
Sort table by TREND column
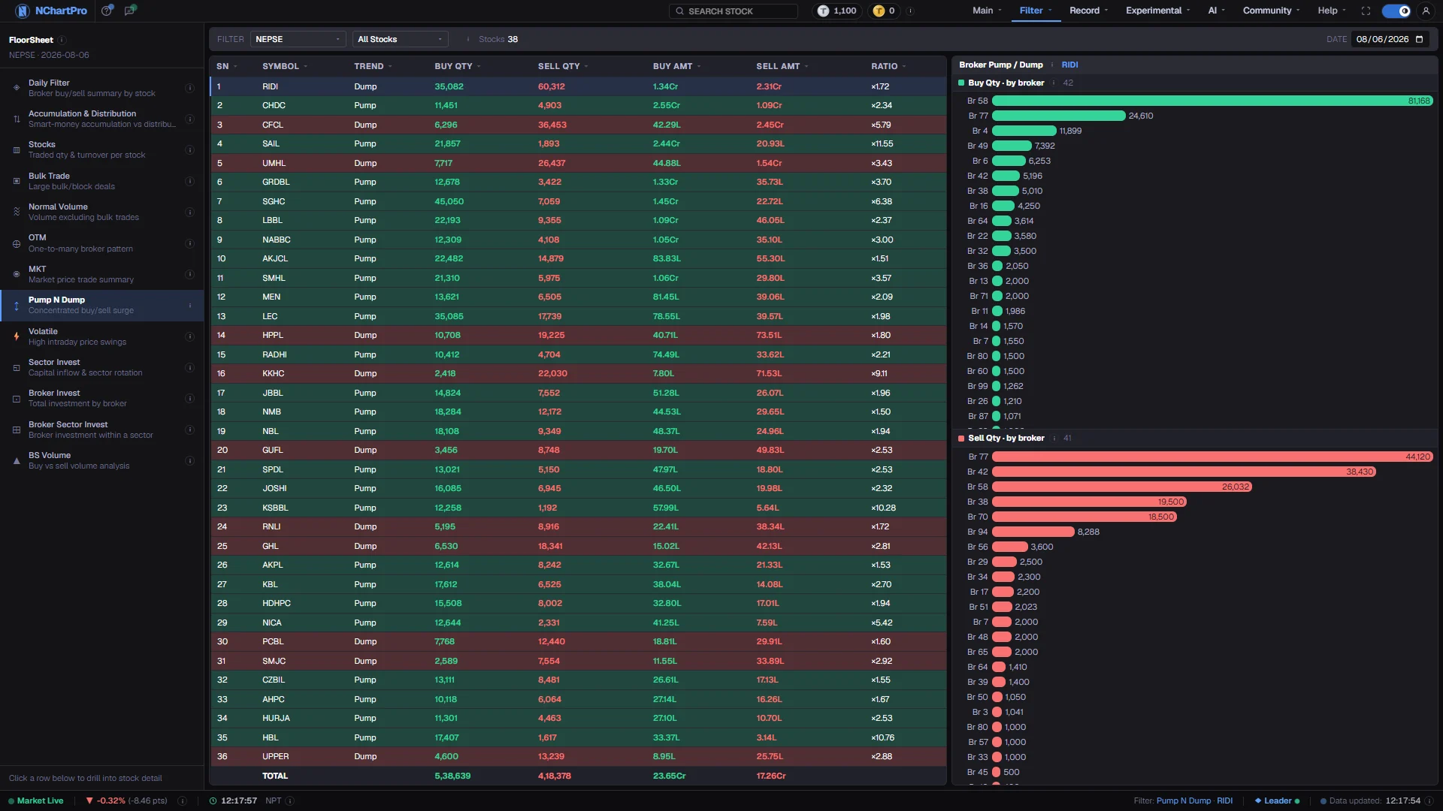coord(373,66)
